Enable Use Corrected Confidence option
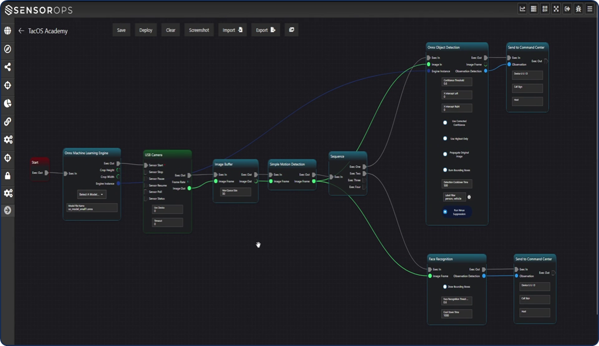 click(x=446, y=123)
